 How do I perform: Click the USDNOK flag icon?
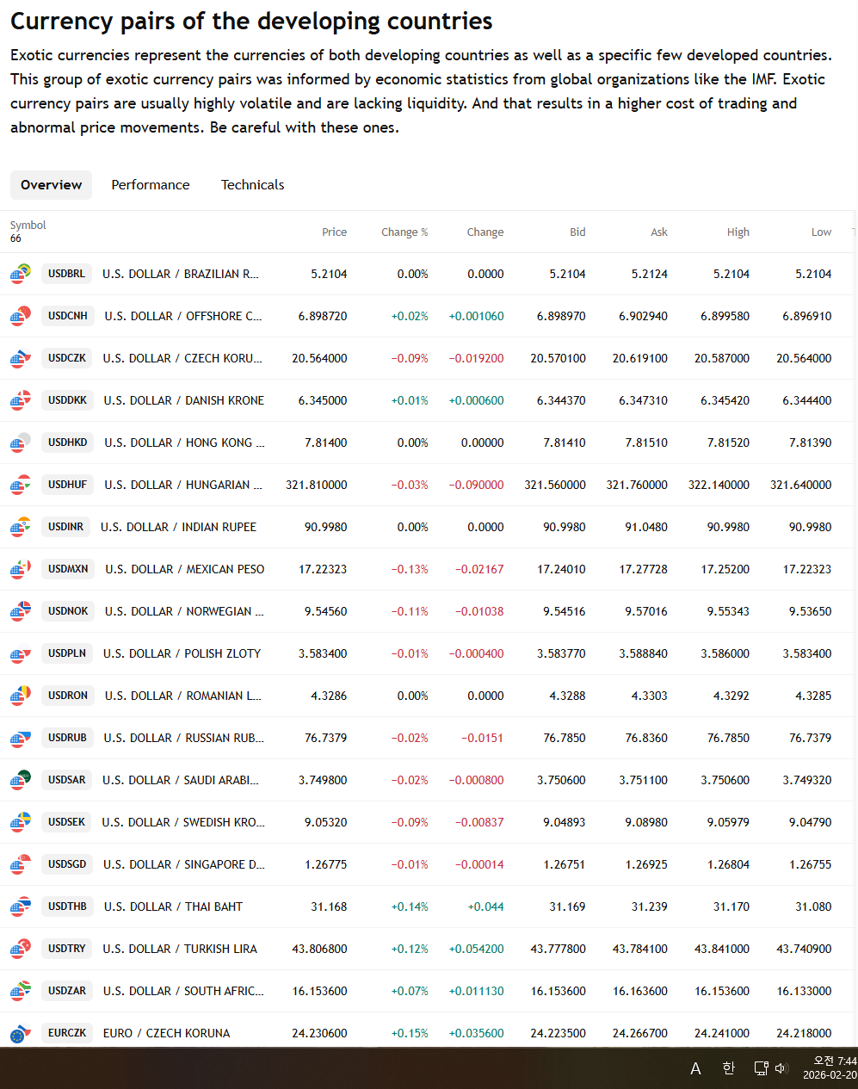(21, 611)
